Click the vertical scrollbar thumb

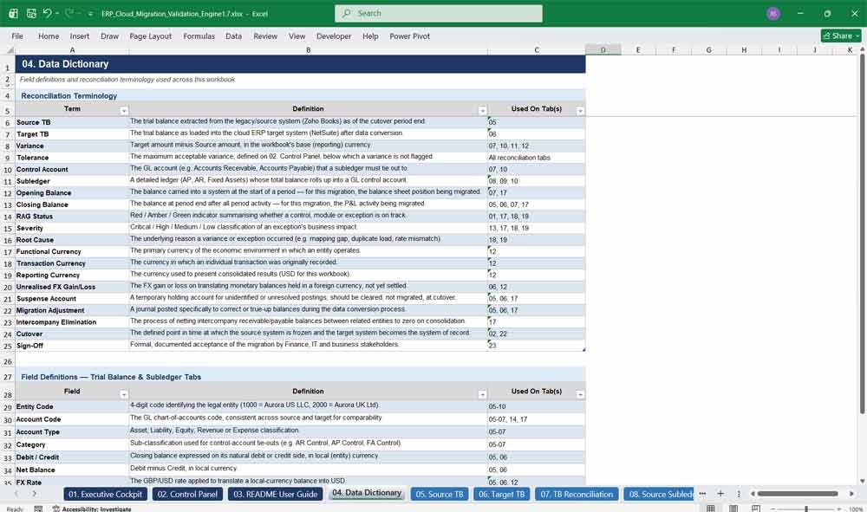click(x=862, y=233)
